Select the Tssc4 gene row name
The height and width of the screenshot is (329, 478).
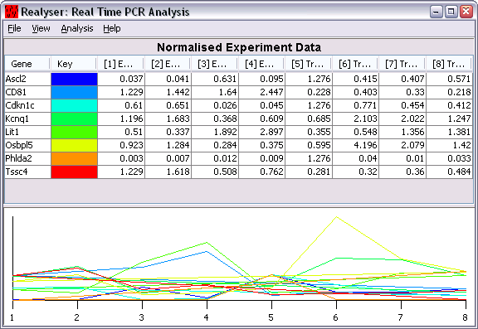(17, 172)
